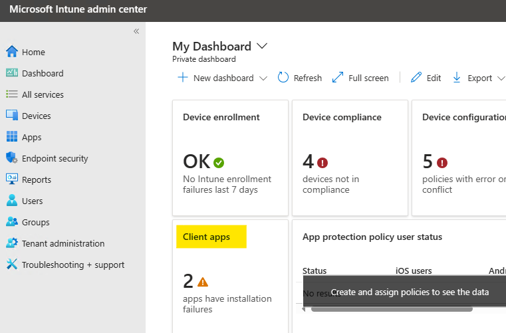The width and height of the screenshot is (506, 333).
Task: Click 'policies with error or conflict' text
Action: tap(464, 184)
